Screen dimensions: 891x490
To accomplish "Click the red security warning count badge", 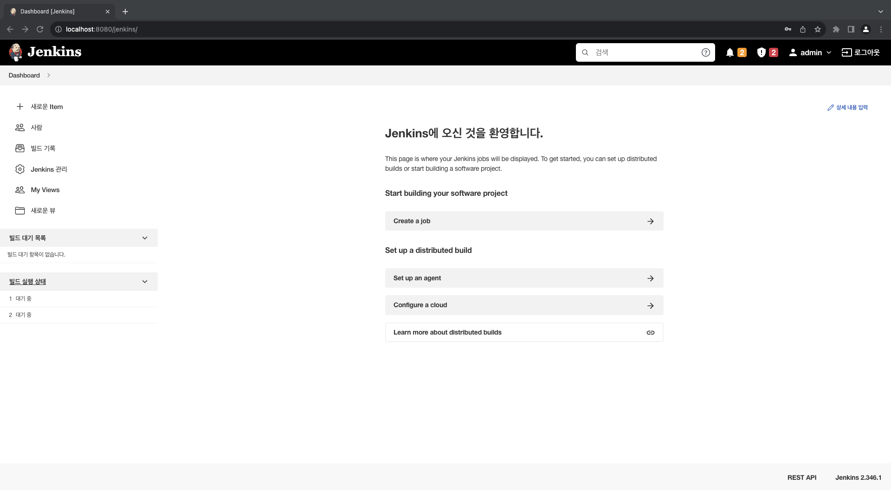I will coord(774,52).
